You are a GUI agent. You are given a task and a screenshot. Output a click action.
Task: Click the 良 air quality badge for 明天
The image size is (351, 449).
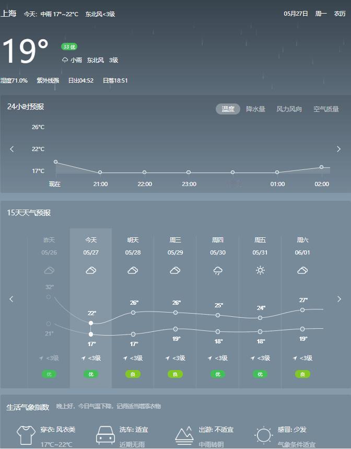click(133, 374)
